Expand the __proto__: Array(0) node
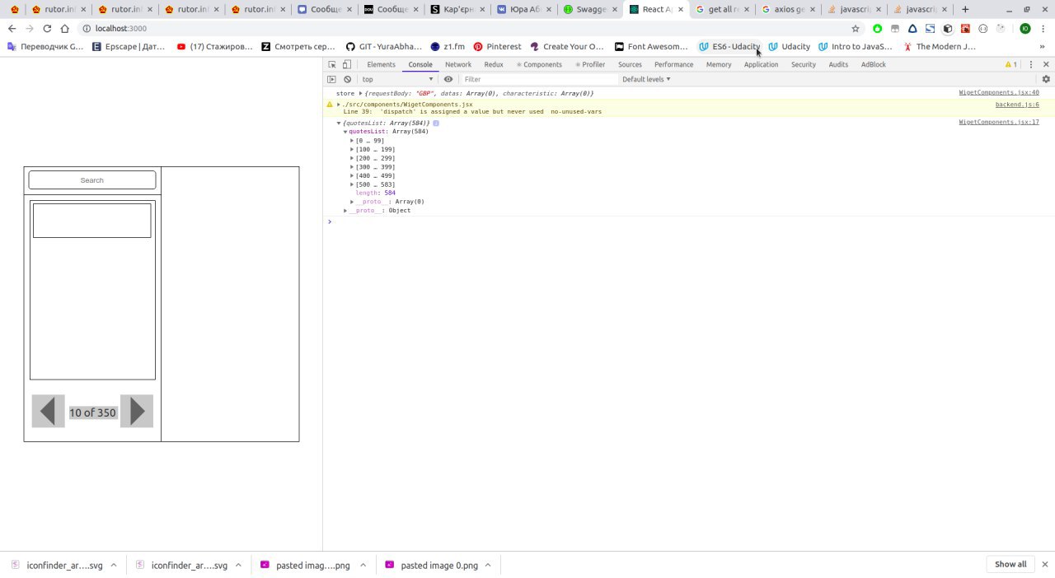Screen dimensions: 1055x578 click(352, 202)
